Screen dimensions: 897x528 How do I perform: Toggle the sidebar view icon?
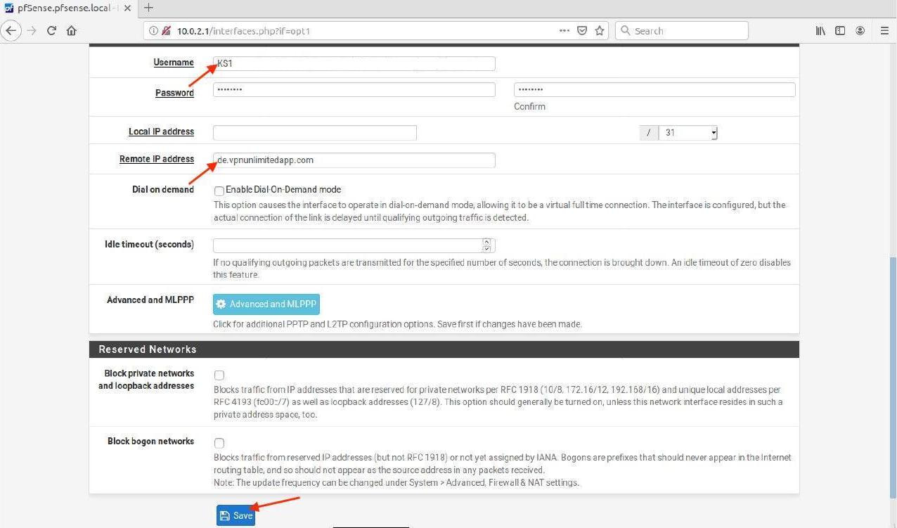pos(839,31)
